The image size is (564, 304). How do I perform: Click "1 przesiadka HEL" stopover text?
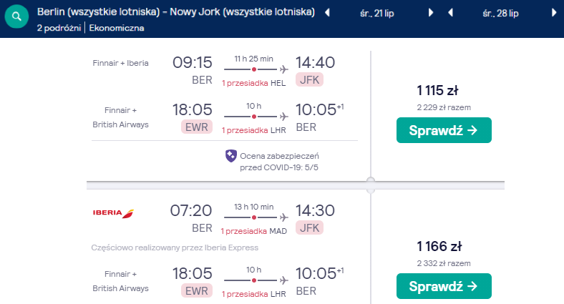pyautogui.click(x=253, y=83)
